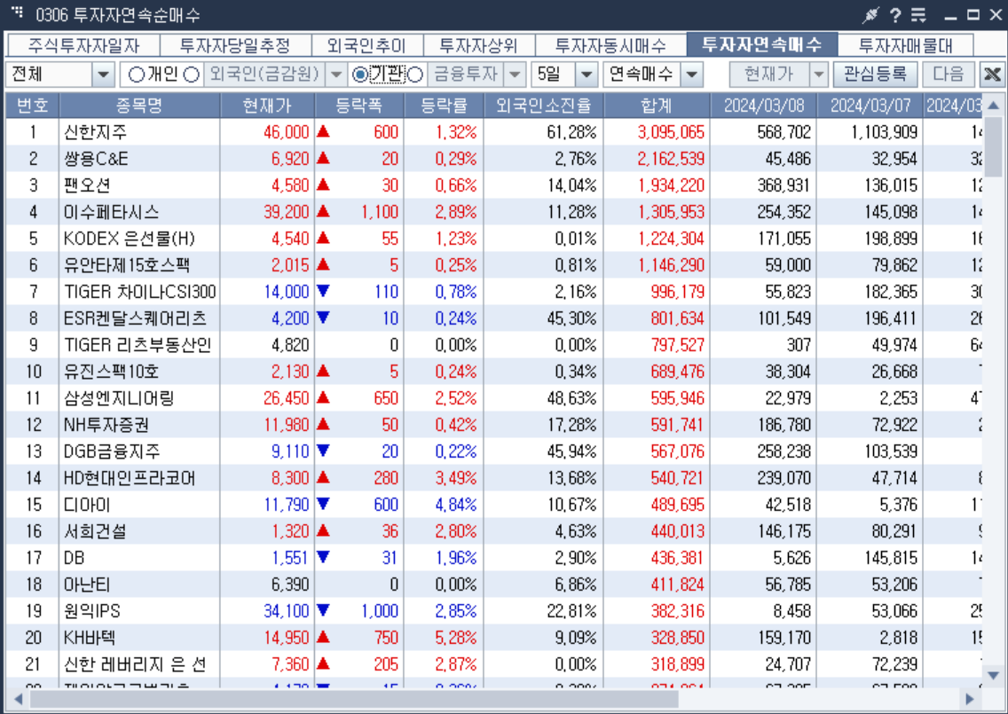Select DGB금융지주 stock name

coord(111,451)
